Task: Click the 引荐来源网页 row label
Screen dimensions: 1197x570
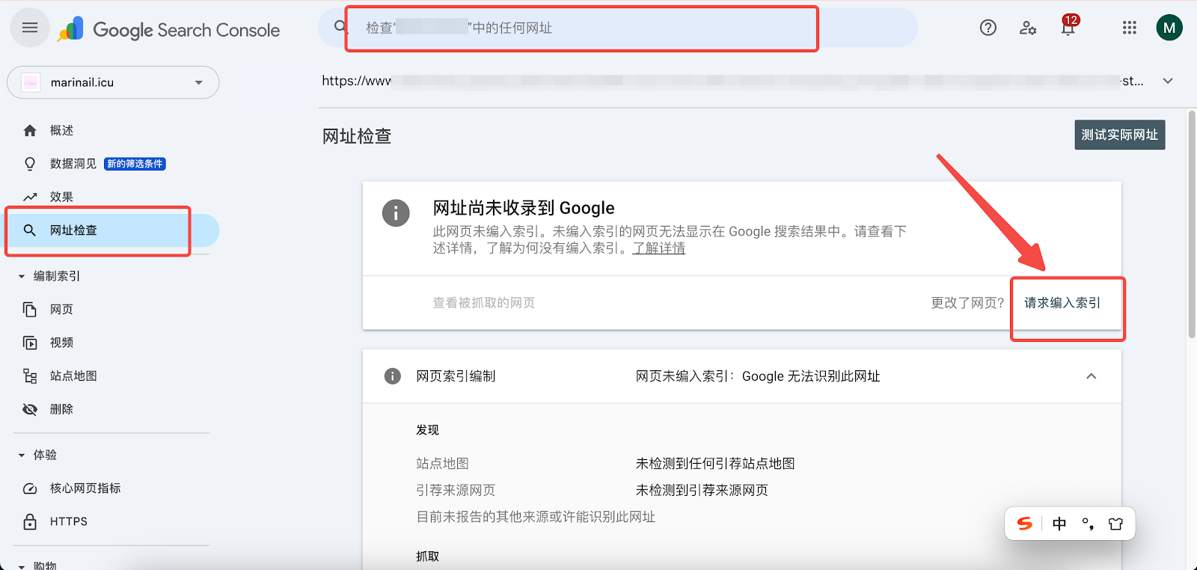Action: point(456,490)
